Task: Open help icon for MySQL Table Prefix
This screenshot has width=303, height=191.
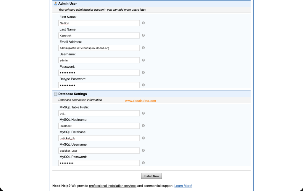Action: click(x=143, y=113)
